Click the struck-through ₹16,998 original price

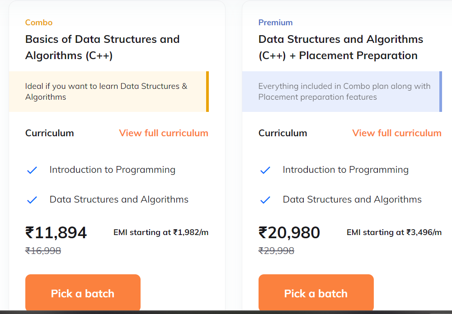(x=43, y=251)
